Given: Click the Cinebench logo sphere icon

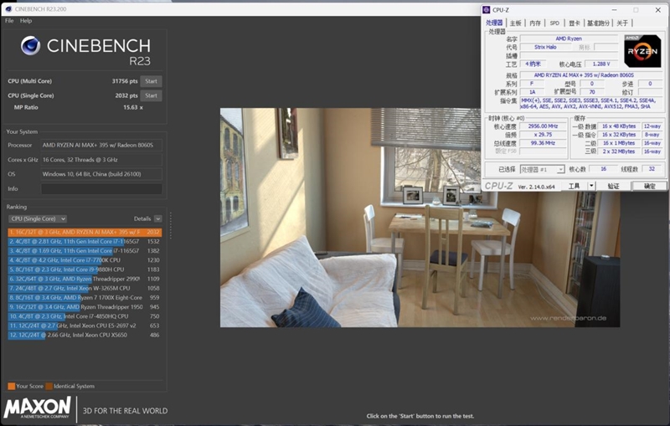Looking at the screenshot, I should coord(30,46).
